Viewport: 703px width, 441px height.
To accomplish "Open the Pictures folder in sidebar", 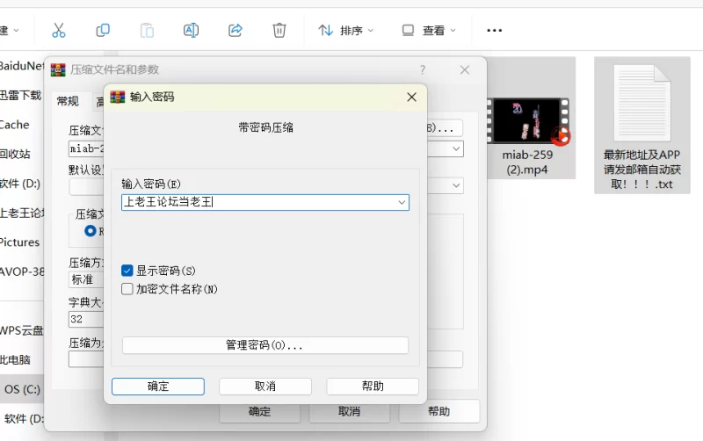I will click(x=19, y=242).
